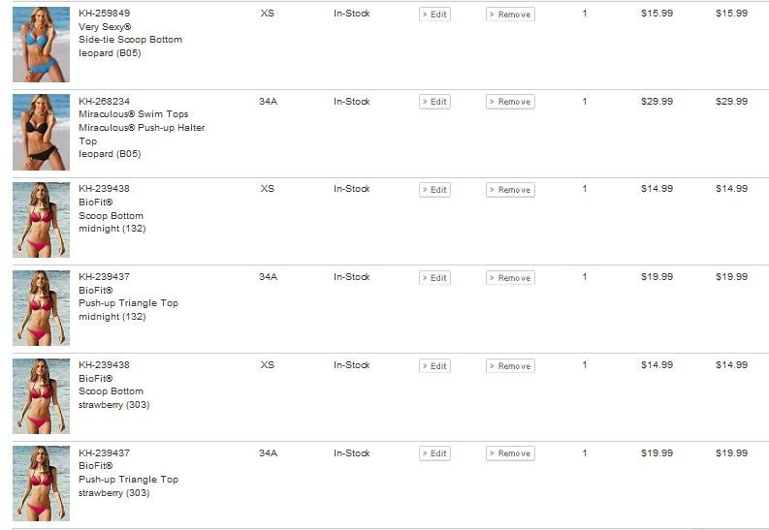Edit the midnight Push-up Triangle Top

[x=434, y=278]
